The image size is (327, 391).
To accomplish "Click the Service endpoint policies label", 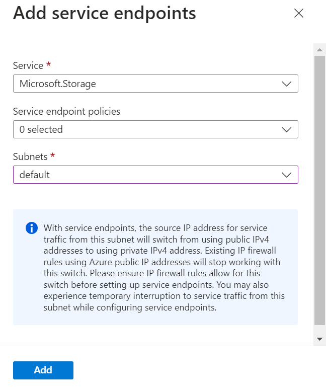I will 66,111.
